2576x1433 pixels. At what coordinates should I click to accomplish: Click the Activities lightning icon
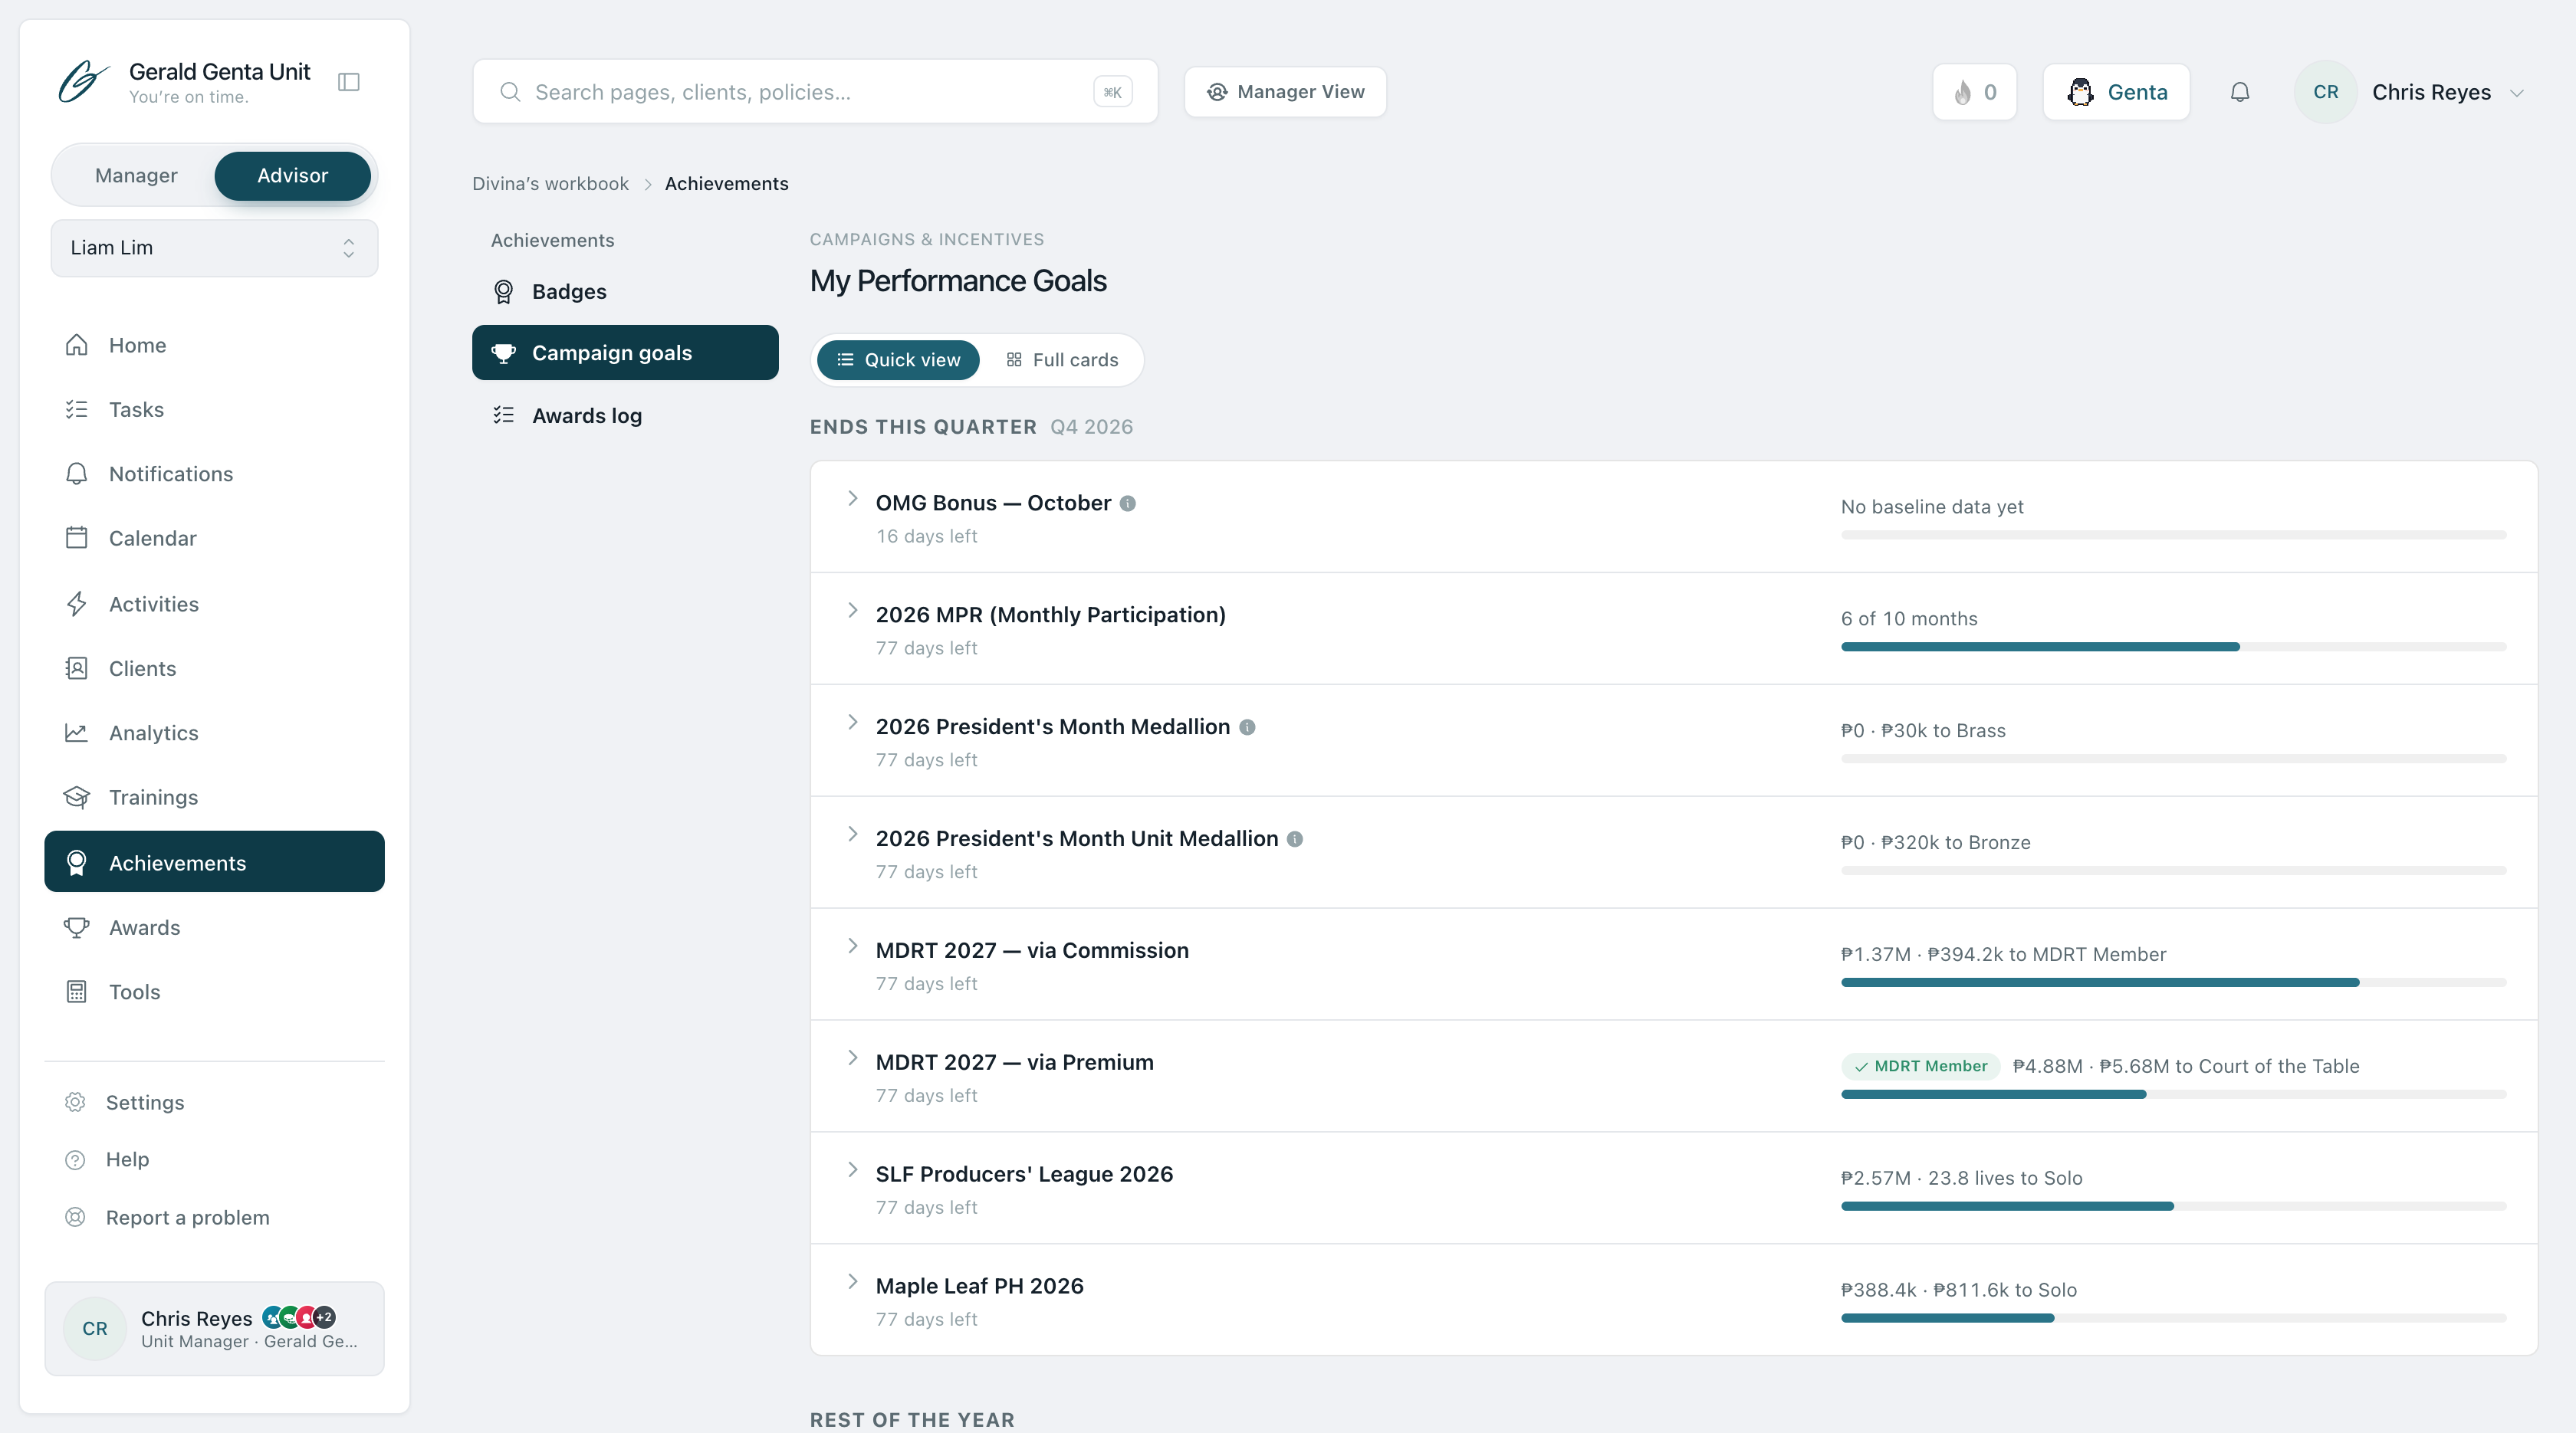(77, 604)
